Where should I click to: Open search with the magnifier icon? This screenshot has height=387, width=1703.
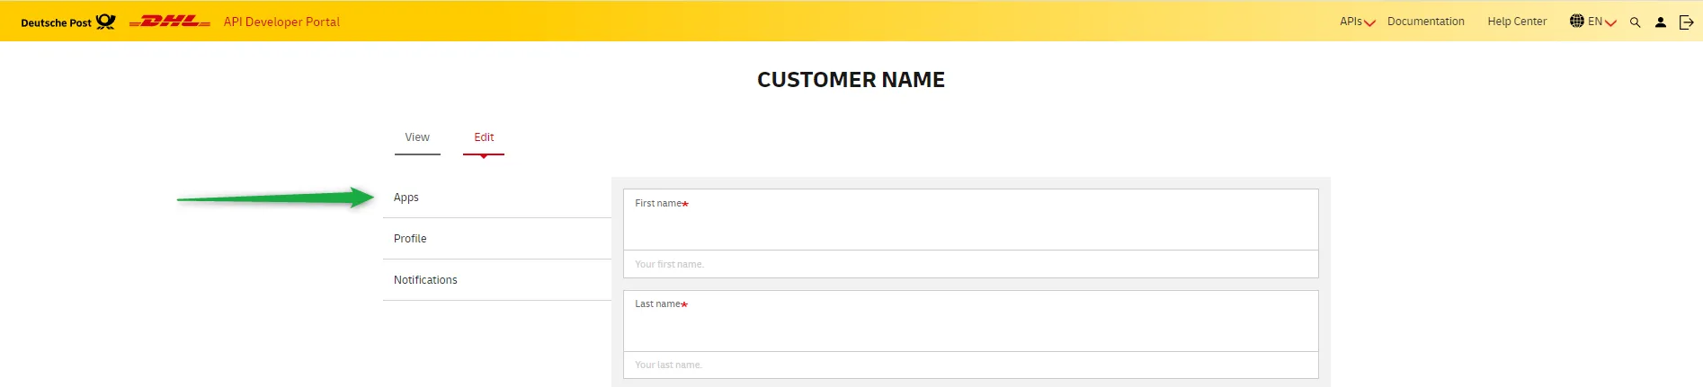click(x=1635, y=22)
